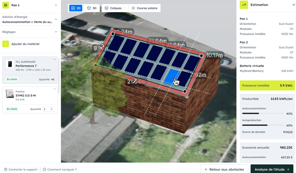Open the Calques layers dropdown
Image resolution: width=296 pixels, height=173 pixels.
pyautogui.click(x=115, y=8)
